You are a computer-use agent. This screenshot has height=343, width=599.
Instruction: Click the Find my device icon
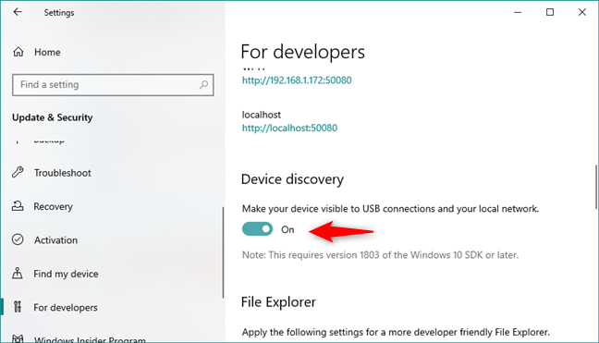[x=18, y=274]
